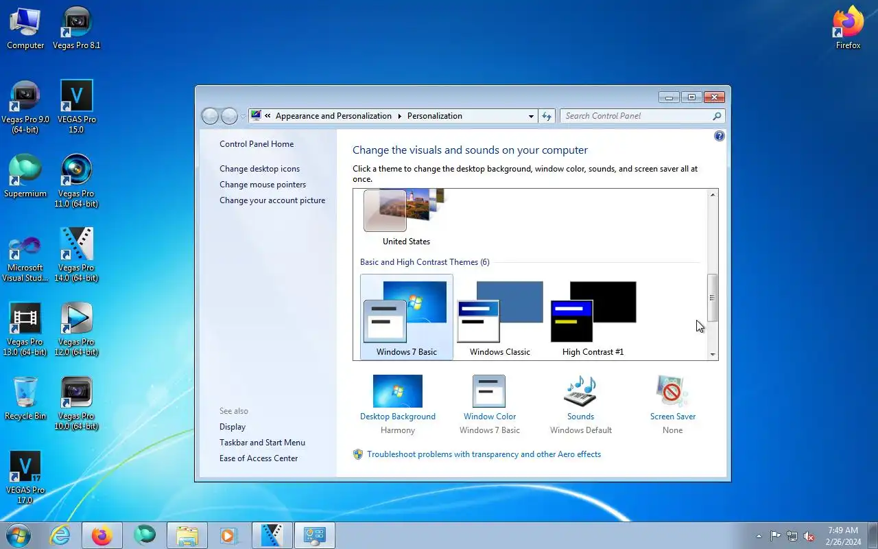Open Desktop Background settings

point(398,405)
